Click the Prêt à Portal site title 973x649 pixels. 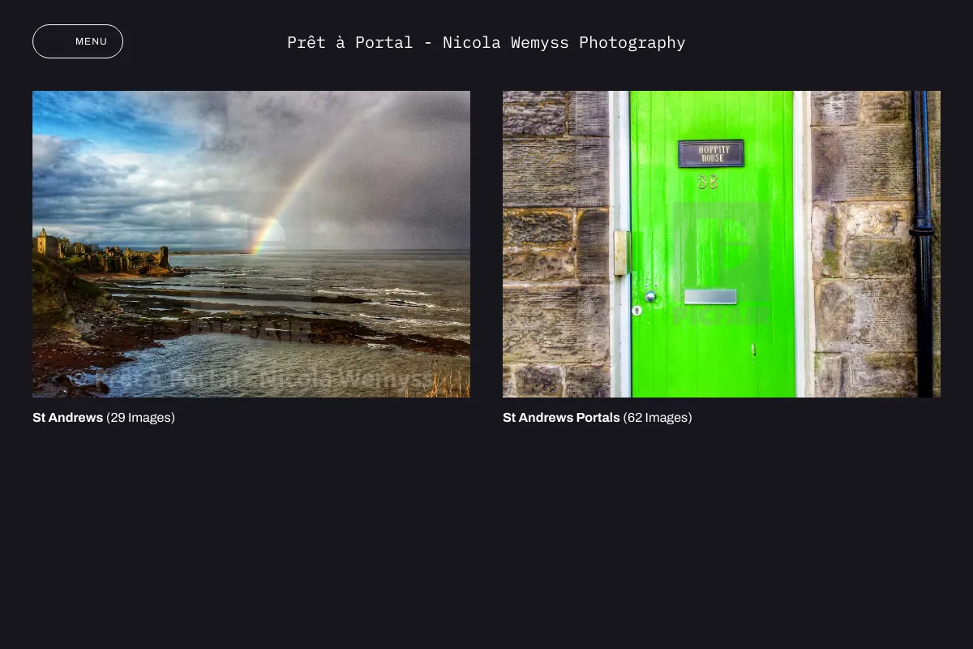tap(486, 42)
